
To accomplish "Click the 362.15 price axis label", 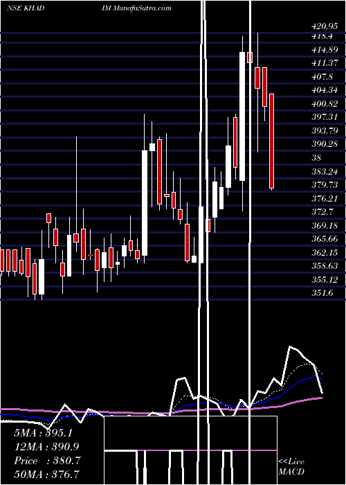I will click(324, 252).
